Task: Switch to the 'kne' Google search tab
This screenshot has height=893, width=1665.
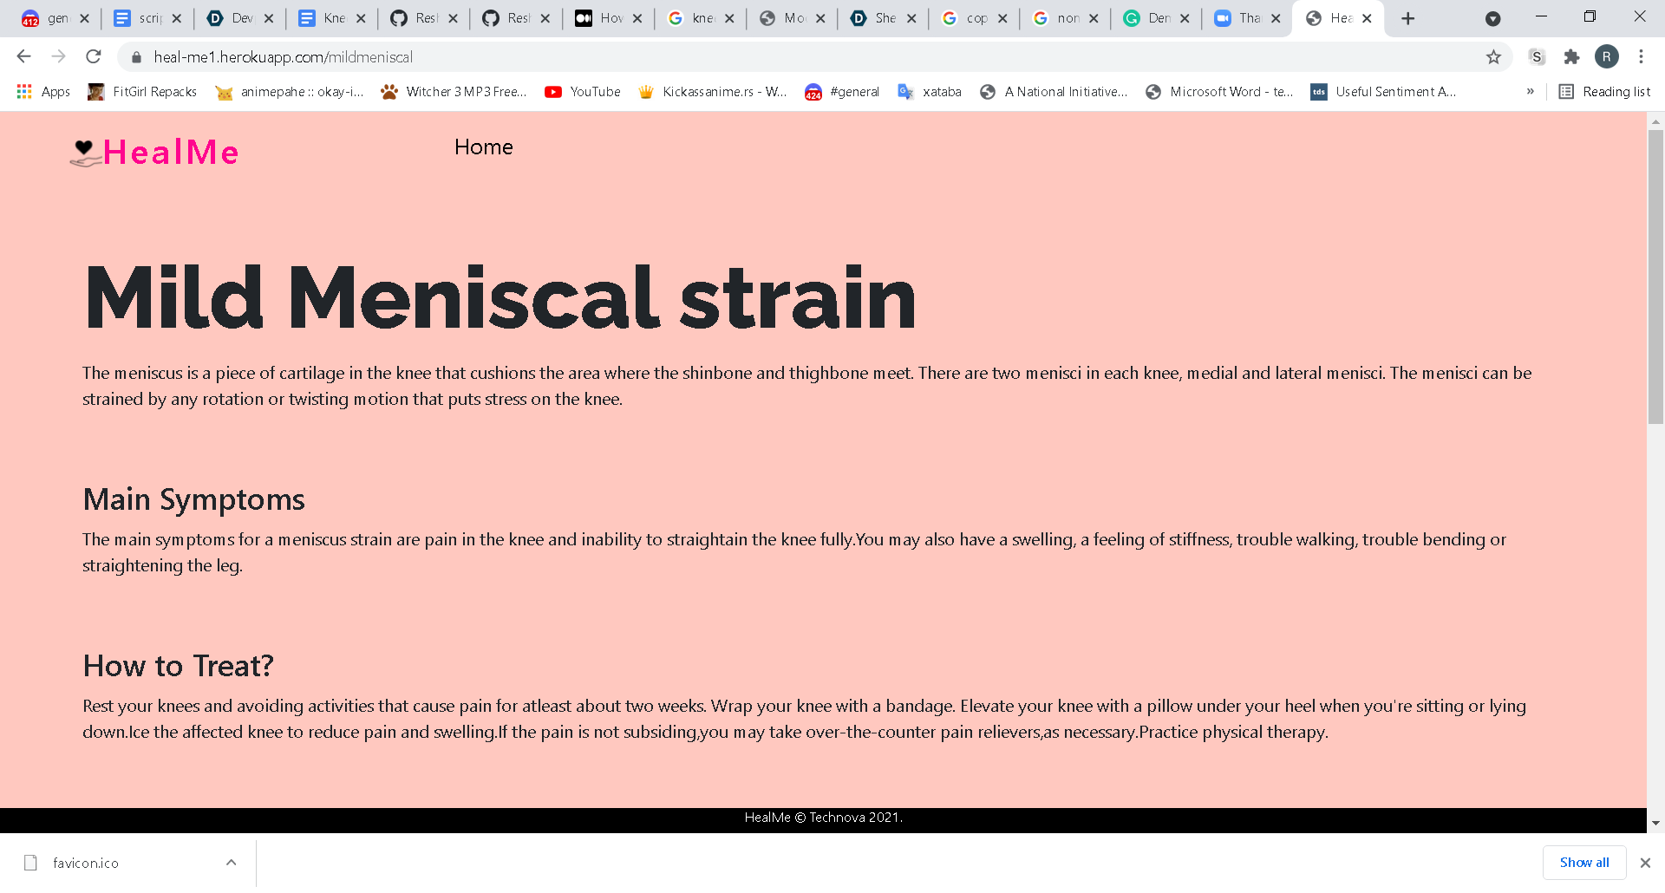Action: (x=702, y=18)
